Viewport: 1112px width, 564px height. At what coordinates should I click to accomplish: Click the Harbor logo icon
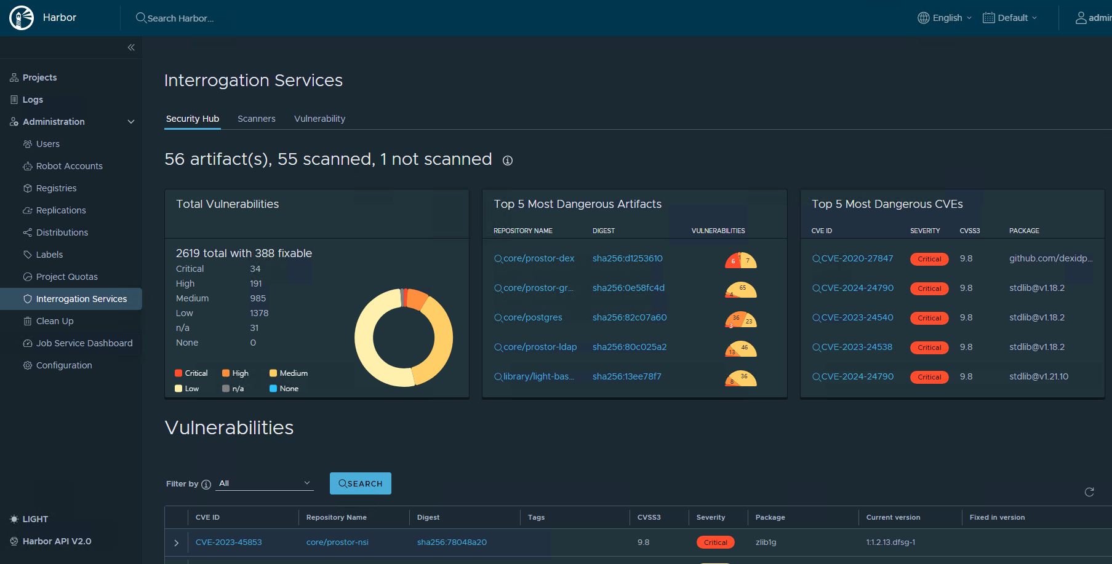22,18
